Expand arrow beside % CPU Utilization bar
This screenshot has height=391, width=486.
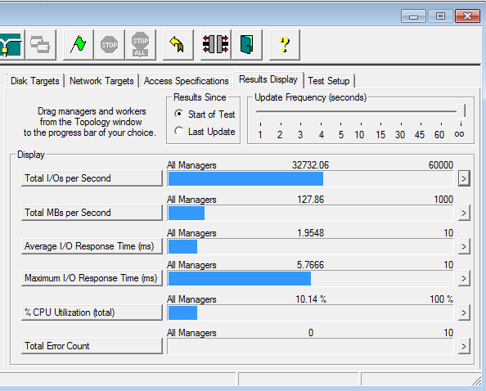464,312
